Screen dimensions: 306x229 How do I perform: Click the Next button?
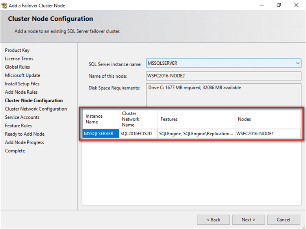pos(248,220)
